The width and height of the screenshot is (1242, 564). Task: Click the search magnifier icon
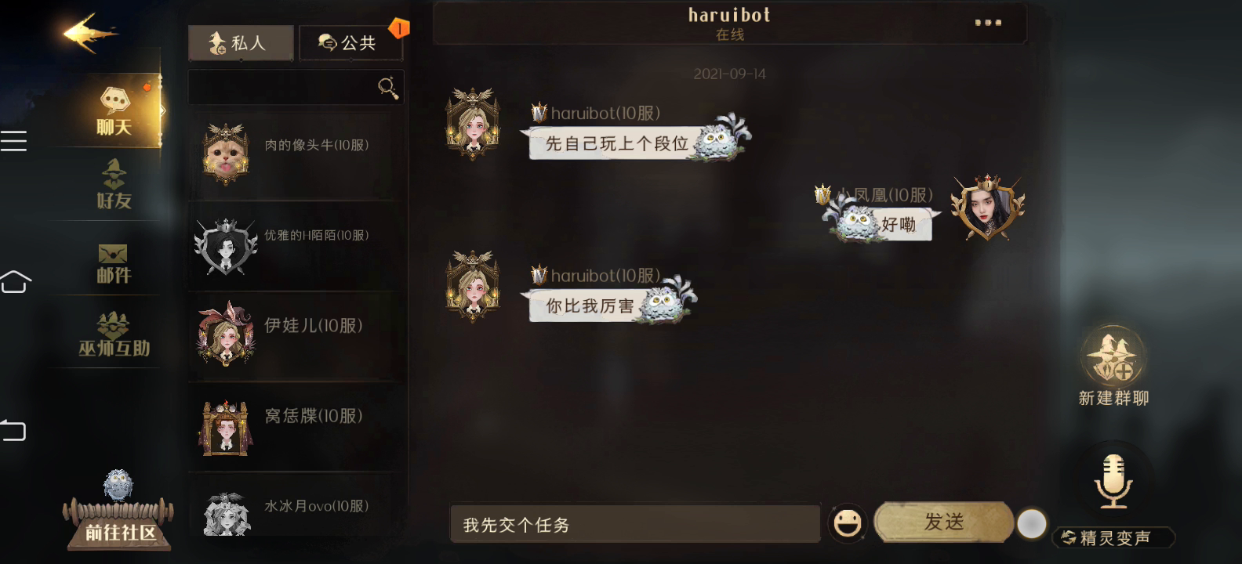click(x=387, y=87)
